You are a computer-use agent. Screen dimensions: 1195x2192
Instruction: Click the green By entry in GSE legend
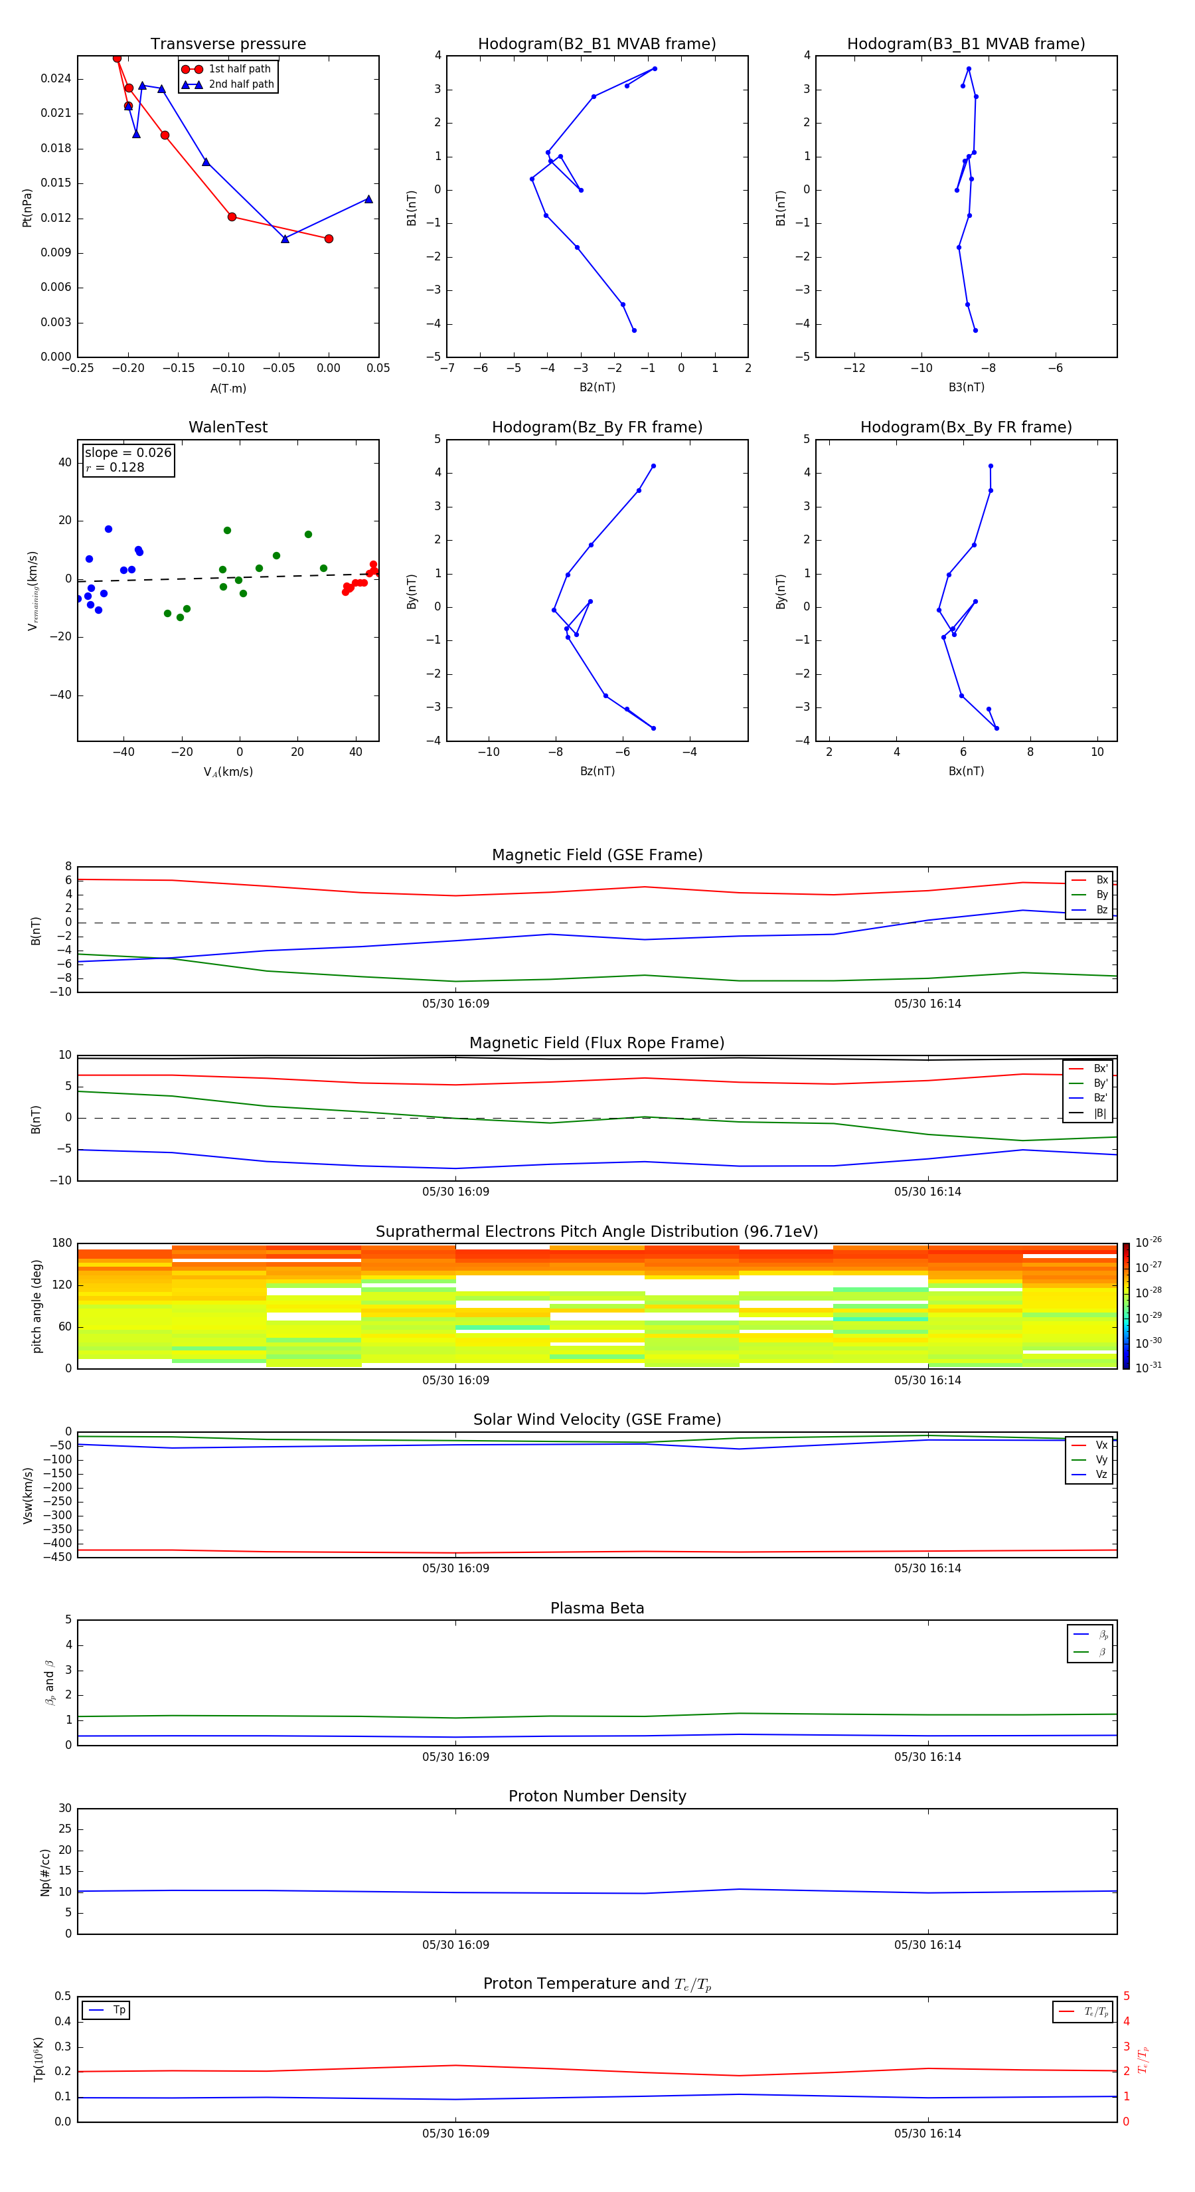tap(1089, 894)
